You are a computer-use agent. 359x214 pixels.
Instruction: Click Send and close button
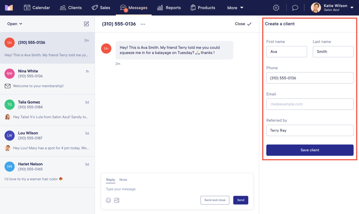coord(215,200)
